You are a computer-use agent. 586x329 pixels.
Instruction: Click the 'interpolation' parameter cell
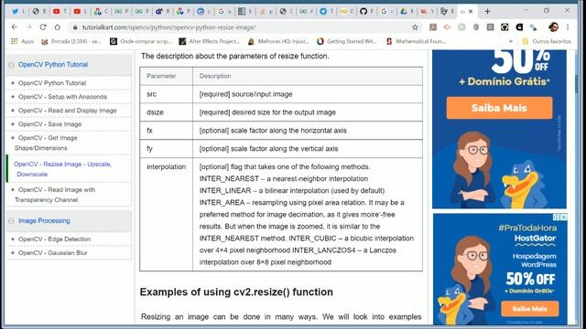[167, 214]
